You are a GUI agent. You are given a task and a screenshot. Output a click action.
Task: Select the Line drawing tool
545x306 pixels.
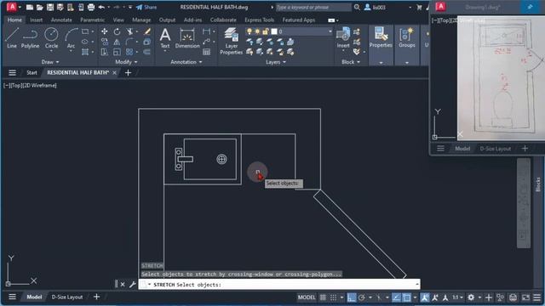point(11,38)
